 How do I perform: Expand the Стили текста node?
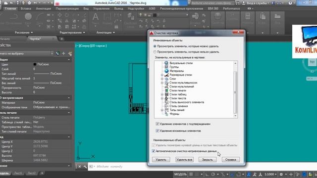pos(162,98)
